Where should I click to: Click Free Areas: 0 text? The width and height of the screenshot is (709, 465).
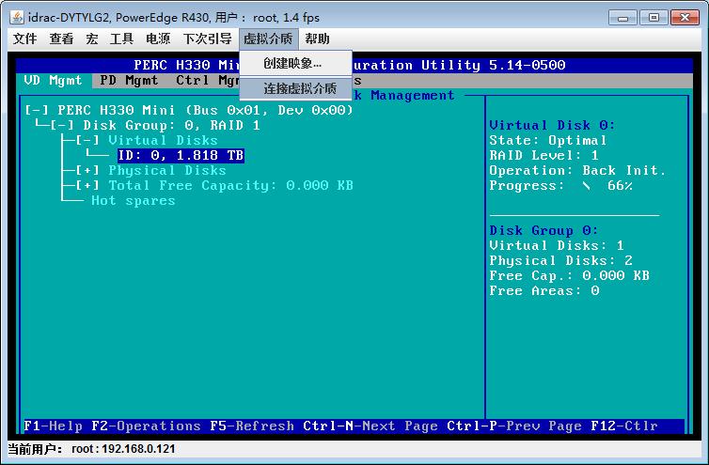tap(544, 291)
